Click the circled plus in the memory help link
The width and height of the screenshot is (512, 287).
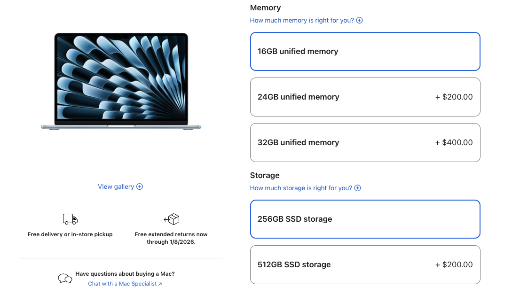click(359, 20)
